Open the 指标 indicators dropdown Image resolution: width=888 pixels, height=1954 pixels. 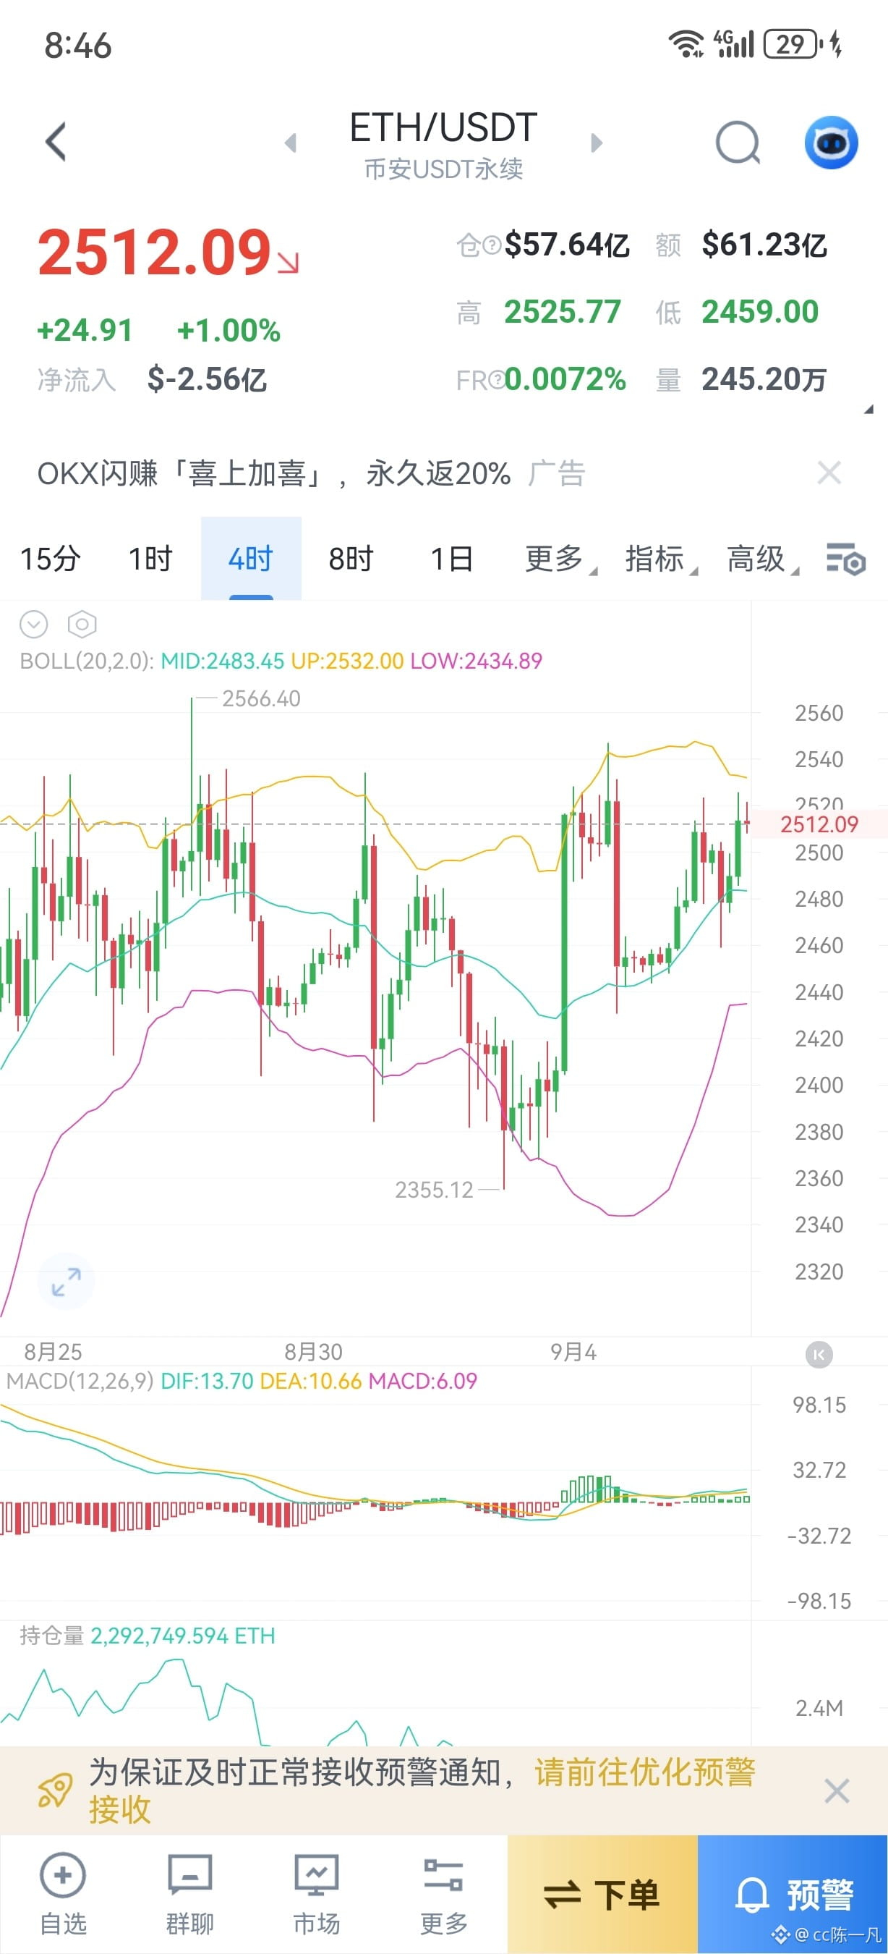click(661, 559)
